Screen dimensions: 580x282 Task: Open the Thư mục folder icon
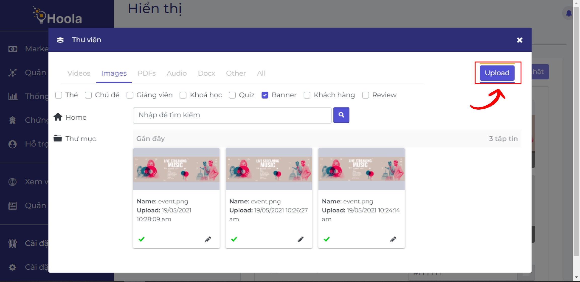coord(58,138)
